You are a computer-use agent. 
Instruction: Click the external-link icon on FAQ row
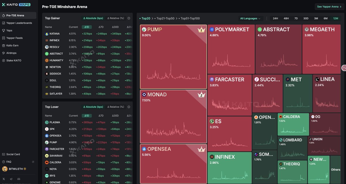tap(33, 162)
